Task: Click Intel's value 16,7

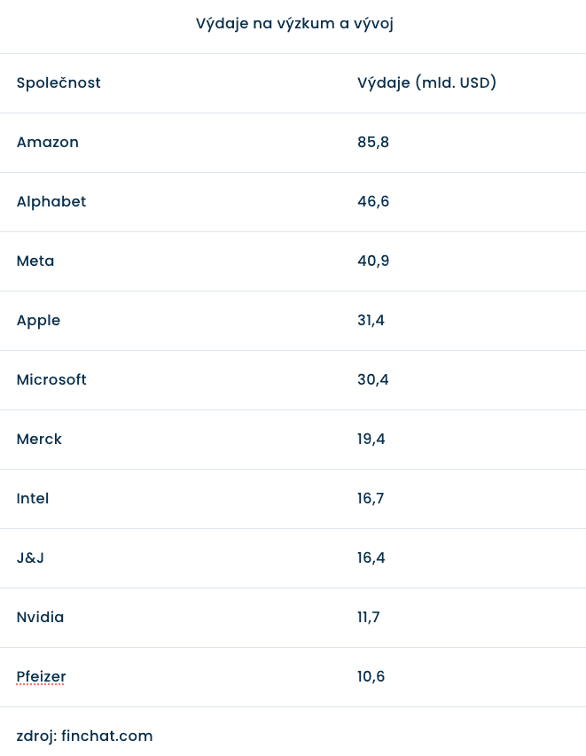Action: [x=371, y=499]
